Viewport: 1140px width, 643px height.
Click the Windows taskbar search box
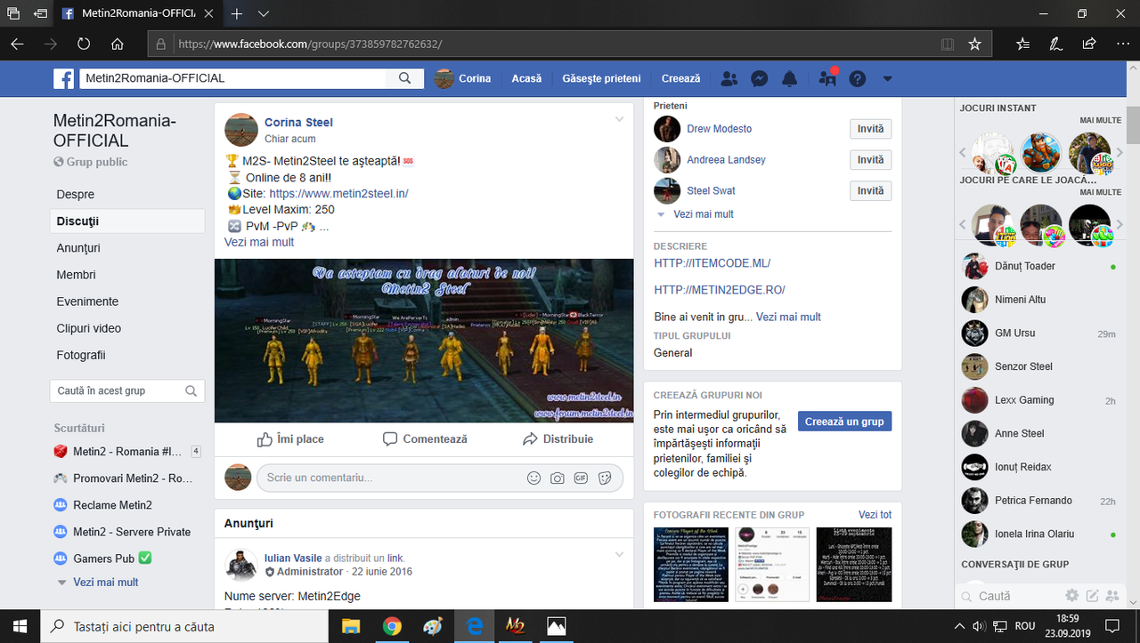point(184,626)
